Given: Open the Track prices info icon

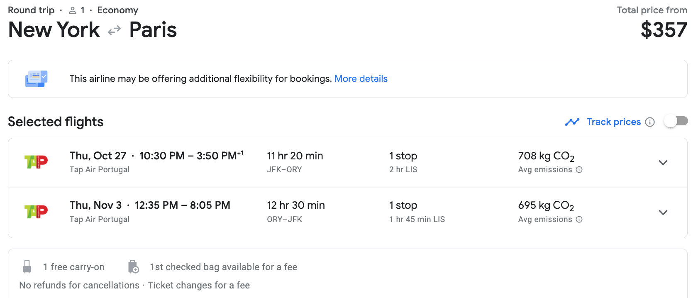Looking at the screenshot, I should point(650,122).
